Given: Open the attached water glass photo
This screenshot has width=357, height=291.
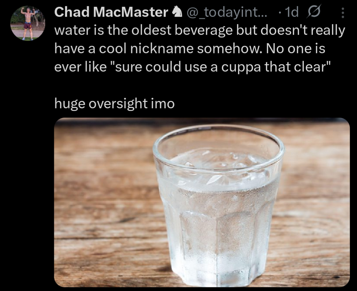Looking at the screenshot, I should point(202,202).
